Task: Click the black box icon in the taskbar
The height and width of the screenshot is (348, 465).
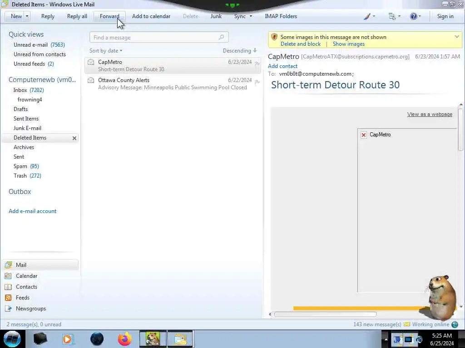Action: 40,339
